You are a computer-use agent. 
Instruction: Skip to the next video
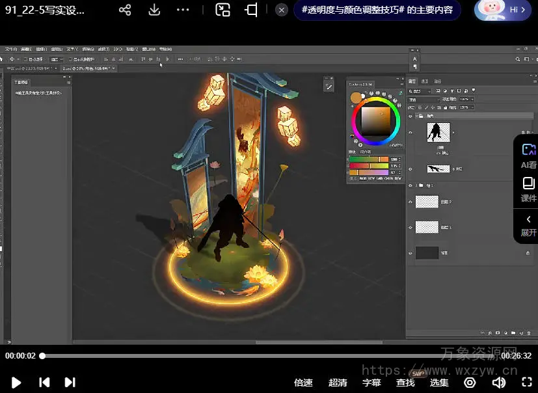(70, 383)
